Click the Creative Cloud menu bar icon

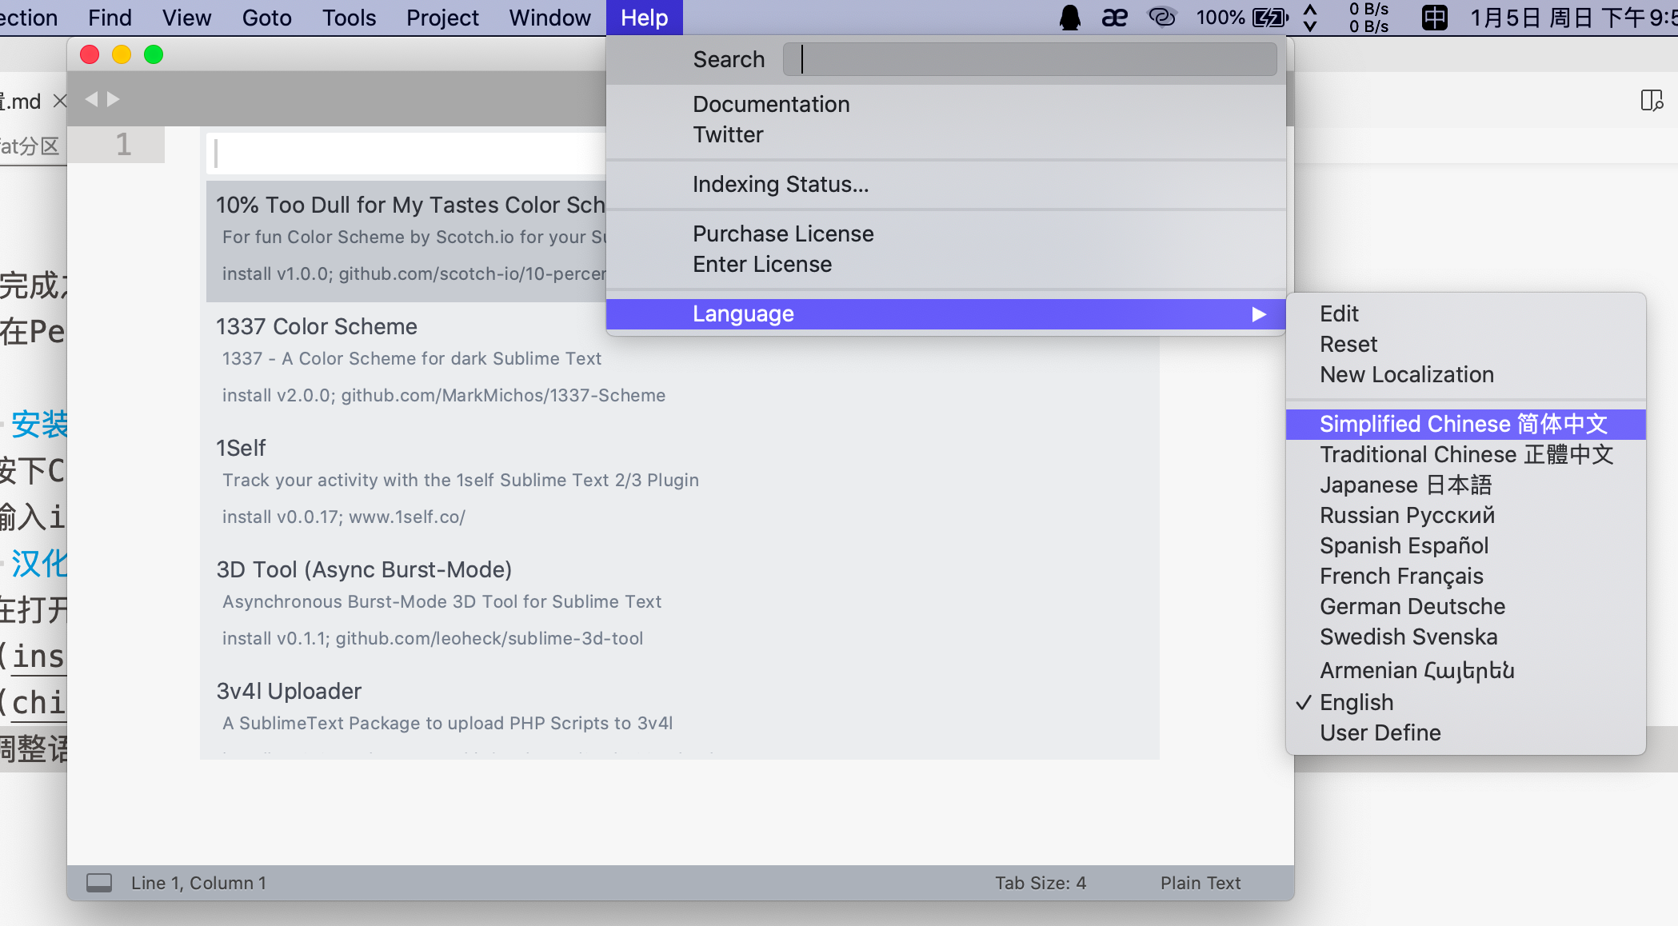[1162, 18]
